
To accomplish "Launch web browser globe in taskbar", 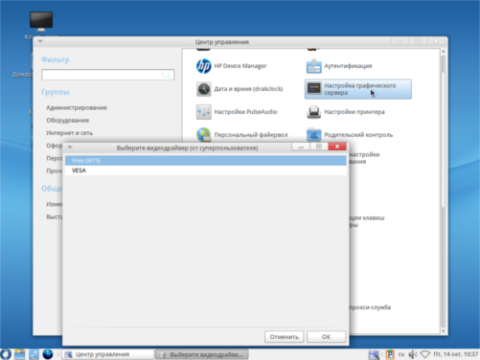I will click(x=48, y=354).
